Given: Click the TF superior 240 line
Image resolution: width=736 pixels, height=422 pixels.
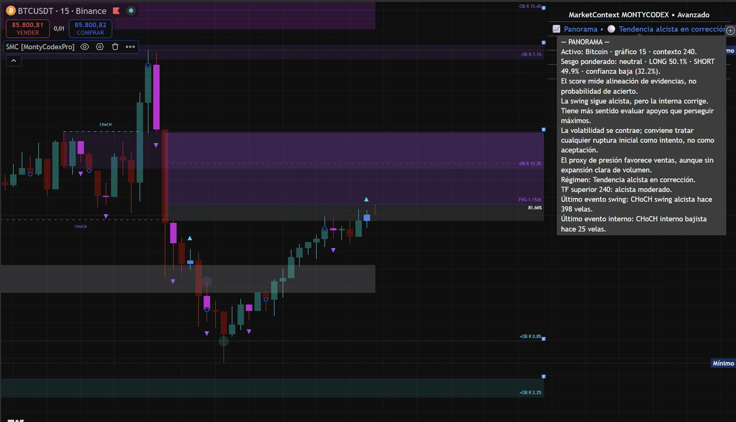Looking at the screenshot, I should [616, 189].
